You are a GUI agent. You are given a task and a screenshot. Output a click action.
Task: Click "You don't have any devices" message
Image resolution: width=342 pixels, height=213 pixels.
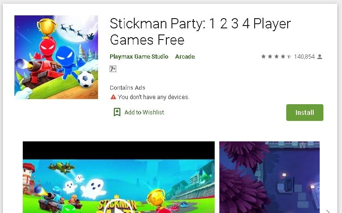[x=153, y=97]
